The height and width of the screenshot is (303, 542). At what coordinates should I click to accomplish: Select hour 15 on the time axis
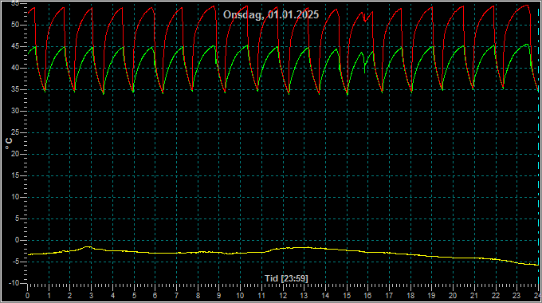tap(347, 296)
